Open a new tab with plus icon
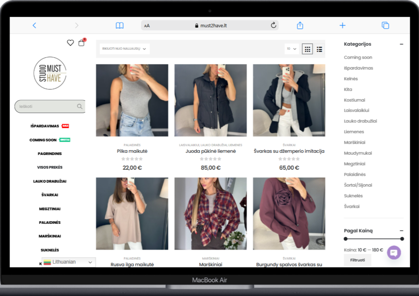Viewport: 419px width, 296px height. click(x=342, y=25)
